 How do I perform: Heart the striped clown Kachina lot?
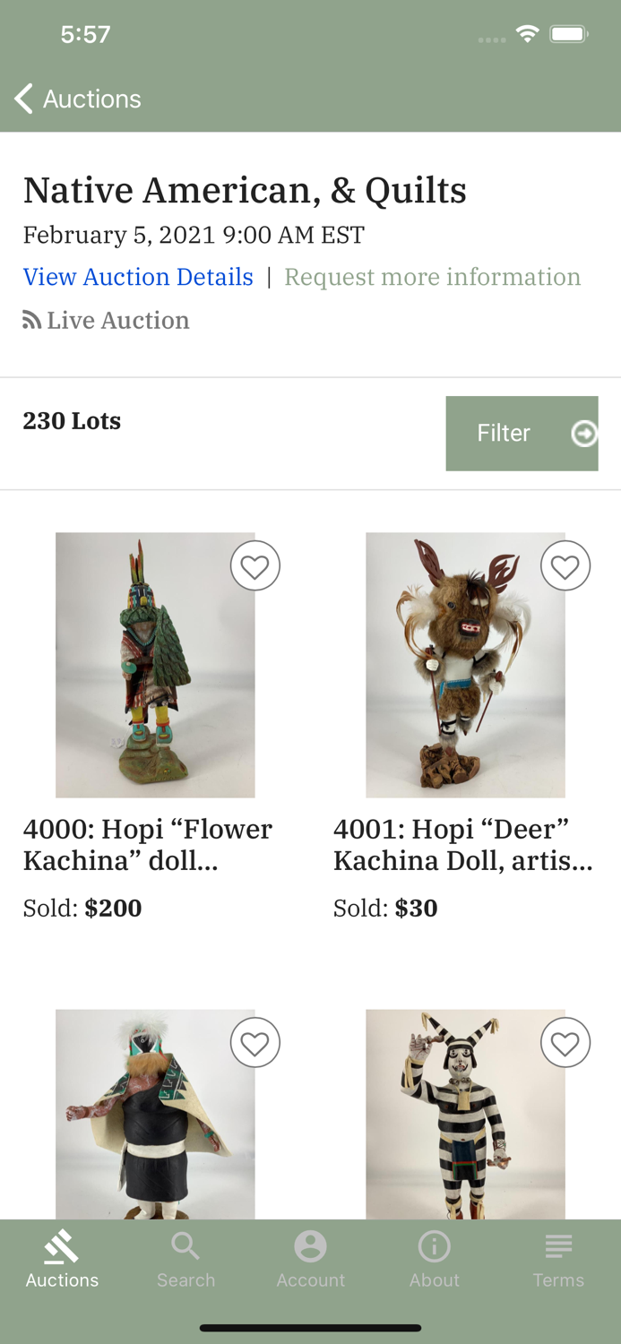565,1042
